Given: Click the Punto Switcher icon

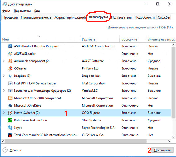Looking at the screenshot, I should pos(10,113).
